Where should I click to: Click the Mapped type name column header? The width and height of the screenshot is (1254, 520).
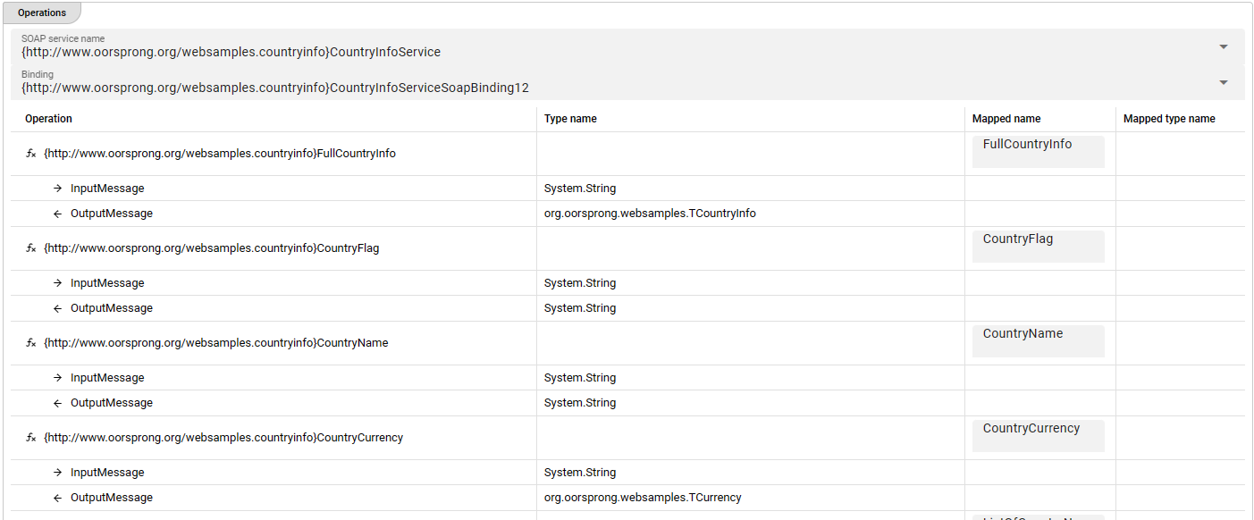[1169, 119]
